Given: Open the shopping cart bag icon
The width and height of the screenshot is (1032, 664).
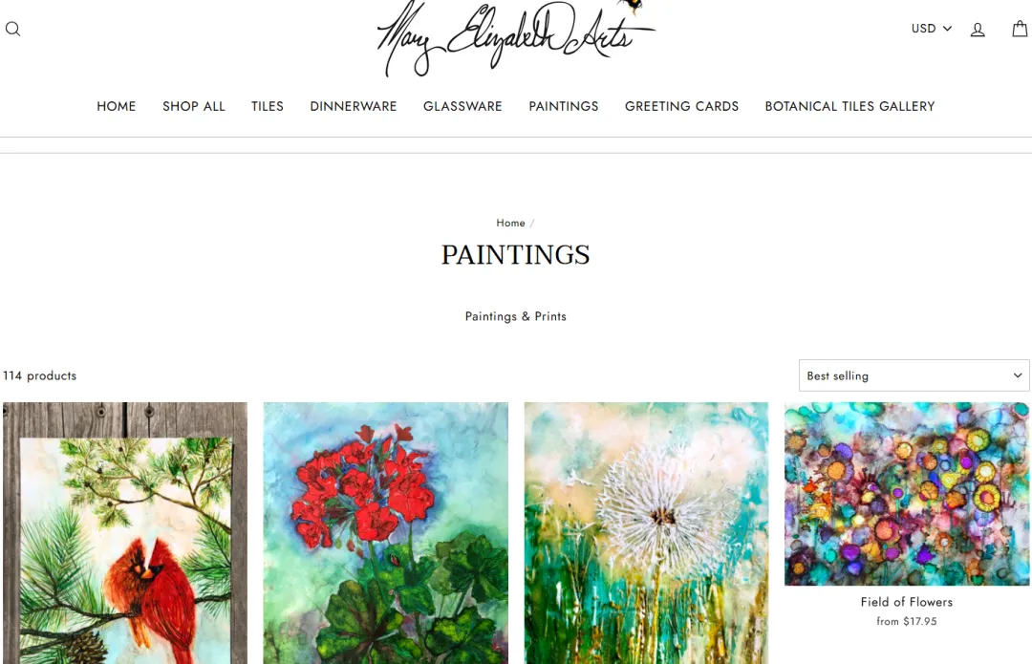Looking at the screenshot, I should click(1020, 29).
